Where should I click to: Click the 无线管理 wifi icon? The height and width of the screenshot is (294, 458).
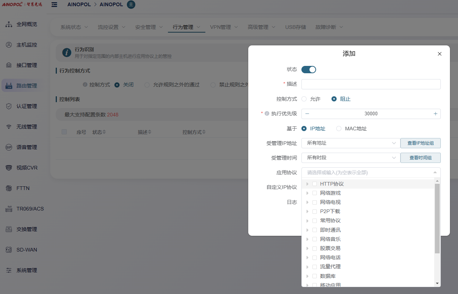[9, 127]
